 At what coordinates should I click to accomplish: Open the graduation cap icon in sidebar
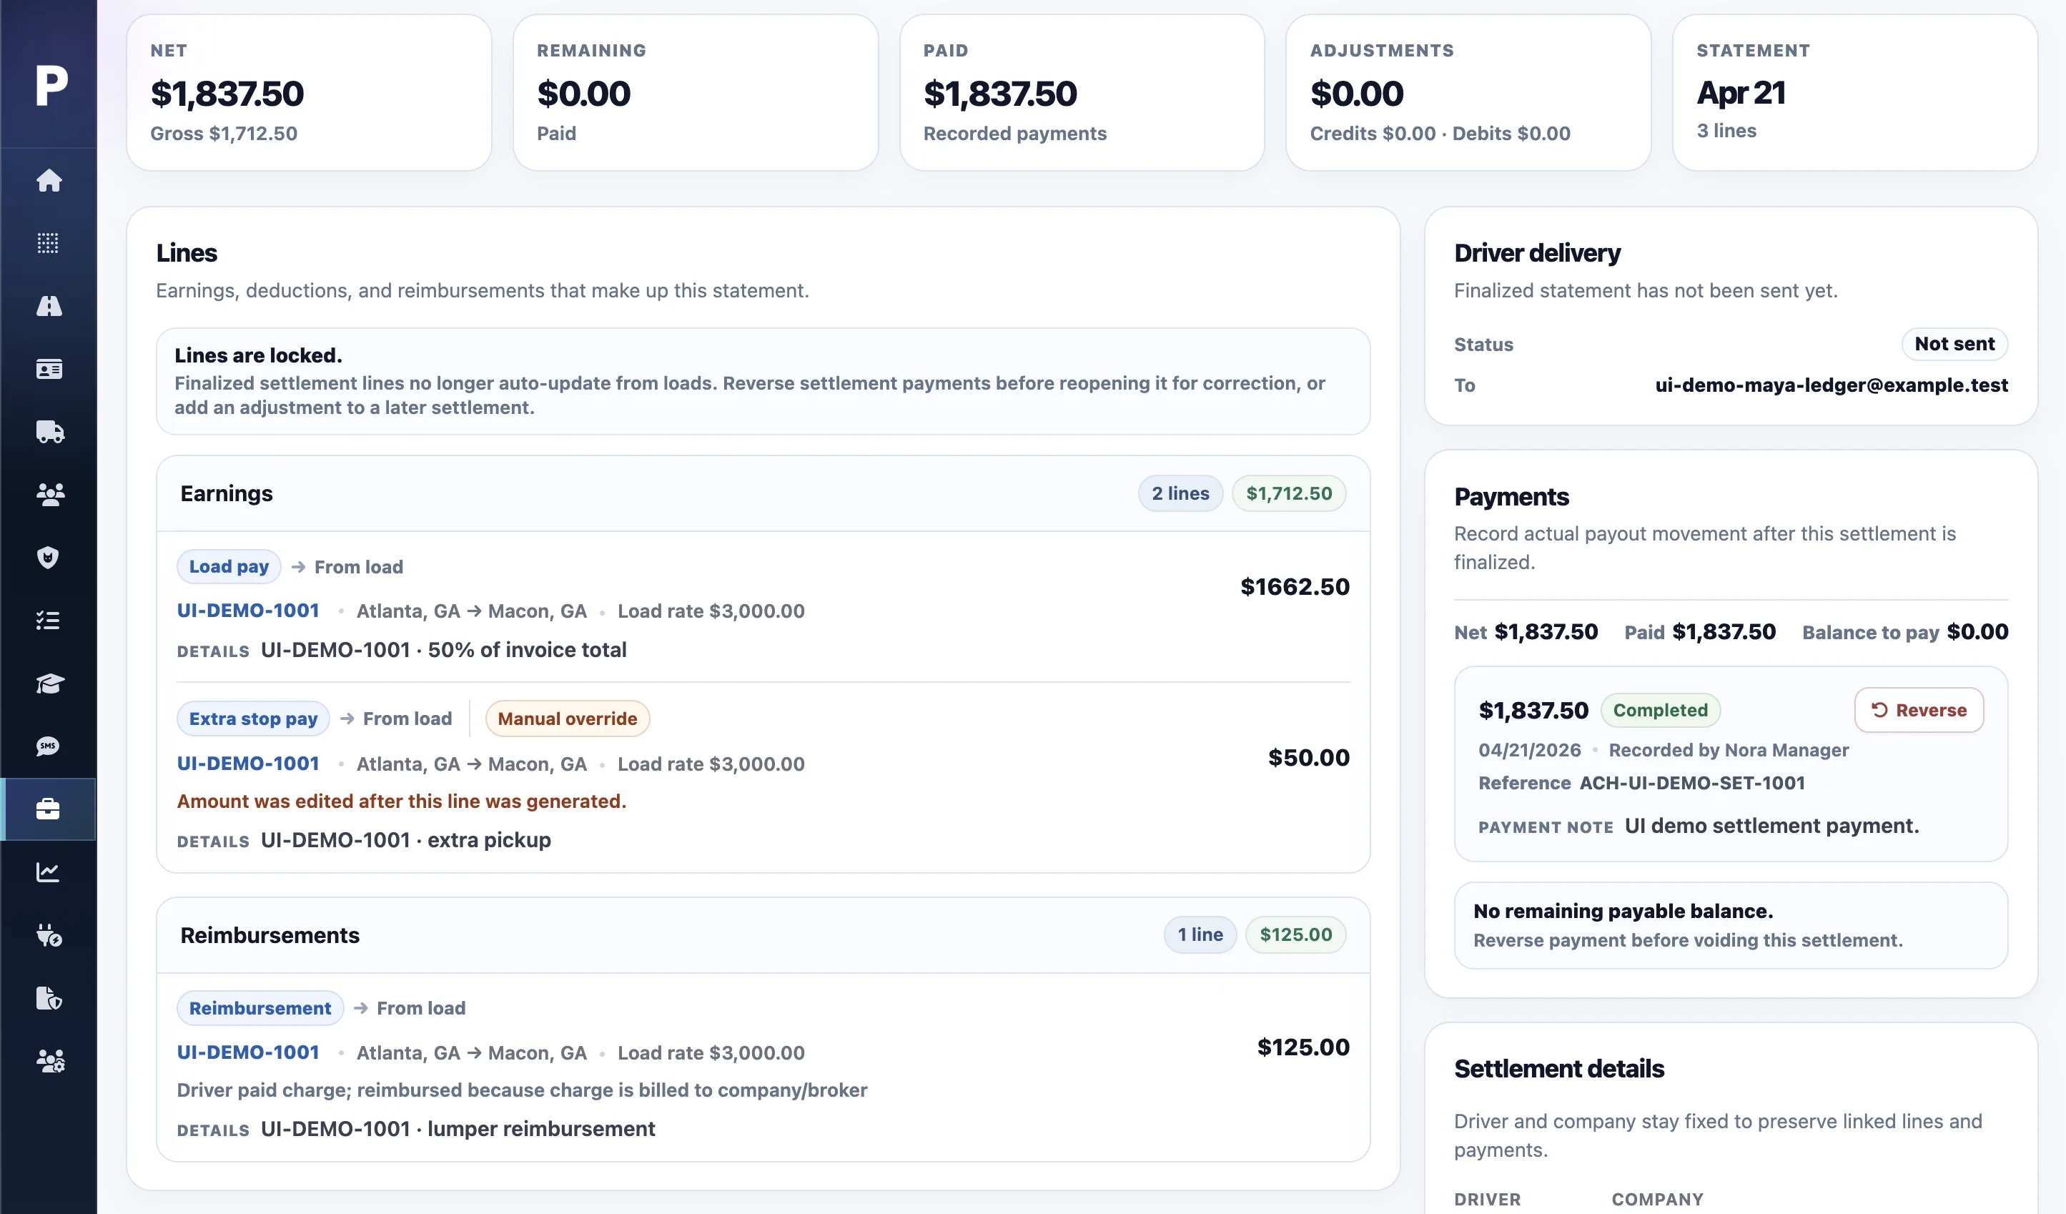50,684
